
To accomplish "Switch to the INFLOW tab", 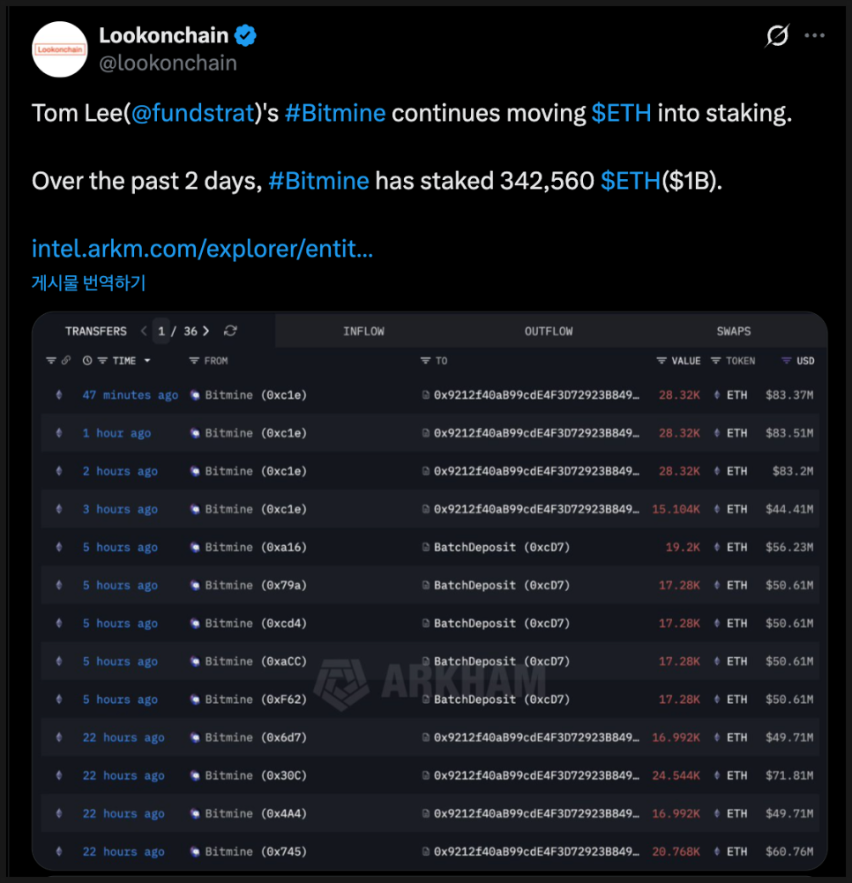I will pos(363,331).
